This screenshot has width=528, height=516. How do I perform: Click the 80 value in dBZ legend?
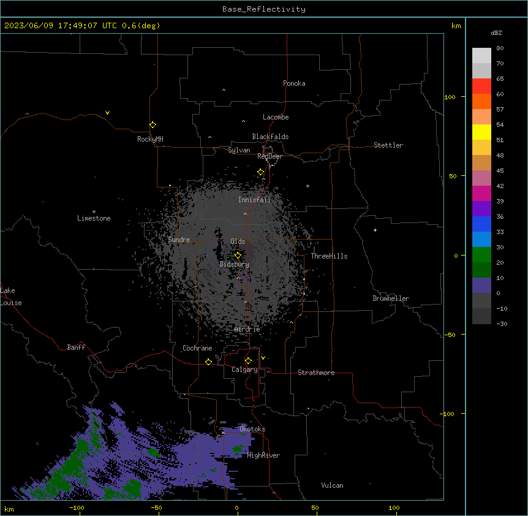tap(500, 48)
